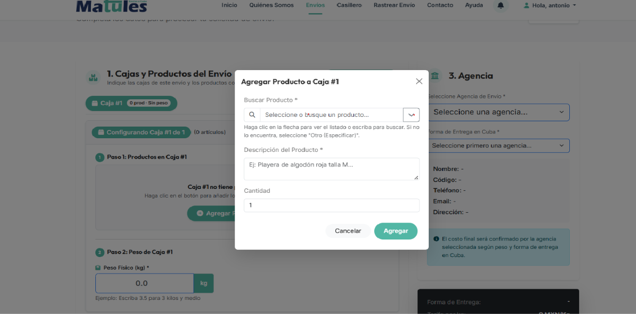
Task: Expand the product list dropdown arrow
Action: (x=411, y=115)
